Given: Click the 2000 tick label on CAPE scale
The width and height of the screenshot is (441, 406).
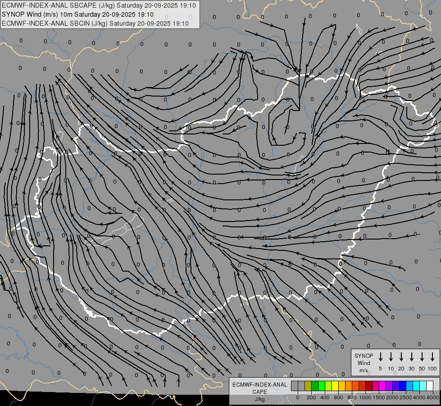Looking at the screenshot, I should point(392,397).
